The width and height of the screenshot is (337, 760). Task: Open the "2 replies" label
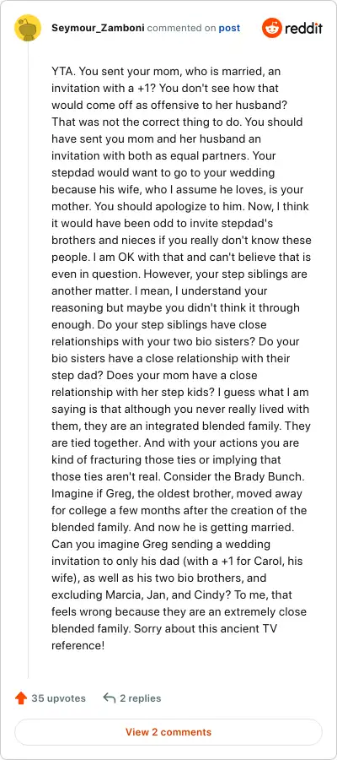pyautogui.click(x=140, y=698)
